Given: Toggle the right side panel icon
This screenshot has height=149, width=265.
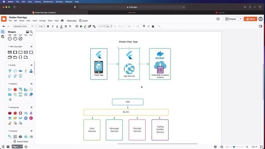Looking at the screenshot, I should click(260, 26).
